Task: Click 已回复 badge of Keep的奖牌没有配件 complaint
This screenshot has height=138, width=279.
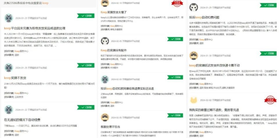Action: pyautogui.click(x=175, y=39)
